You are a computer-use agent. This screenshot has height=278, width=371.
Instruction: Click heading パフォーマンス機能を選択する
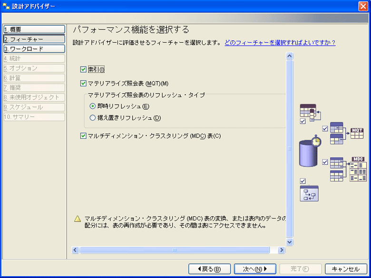[x=131, y=30]
